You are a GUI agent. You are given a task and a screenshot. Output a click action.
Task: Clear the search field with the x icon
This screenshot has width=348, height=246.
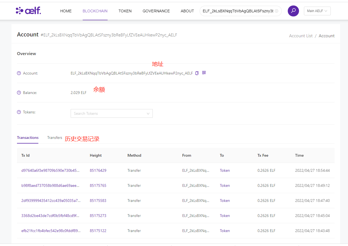[x=277, y=11]
